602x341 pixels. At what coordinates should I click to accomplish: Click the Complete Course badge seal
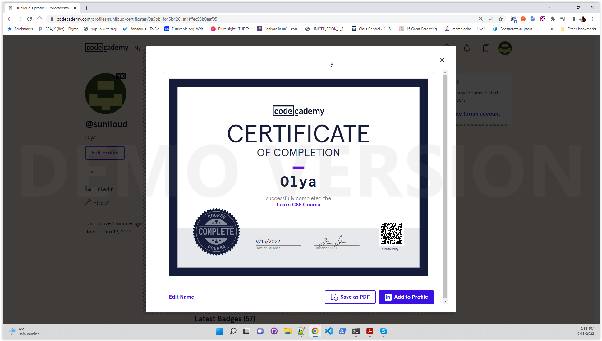216,232
